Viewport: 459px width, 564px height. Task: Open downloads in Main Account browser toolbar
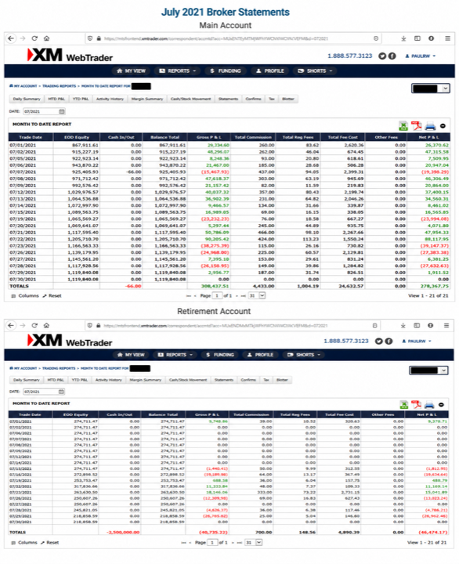click(403, 38)
